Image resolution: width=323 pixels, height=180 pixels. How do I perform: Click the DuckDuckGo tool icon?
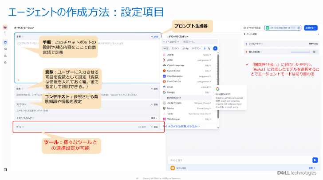[x=164, y=81]
